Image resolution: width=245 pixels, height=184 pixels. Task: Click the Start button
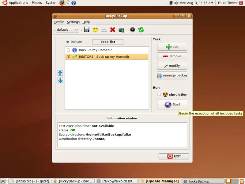coord(172,104)
